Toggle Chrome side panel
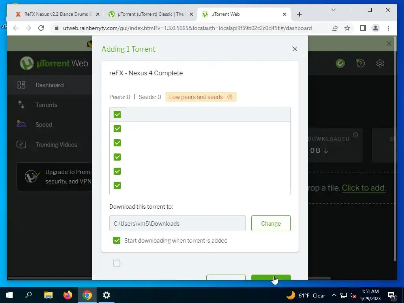404x303 pixels. coord(363,28)
